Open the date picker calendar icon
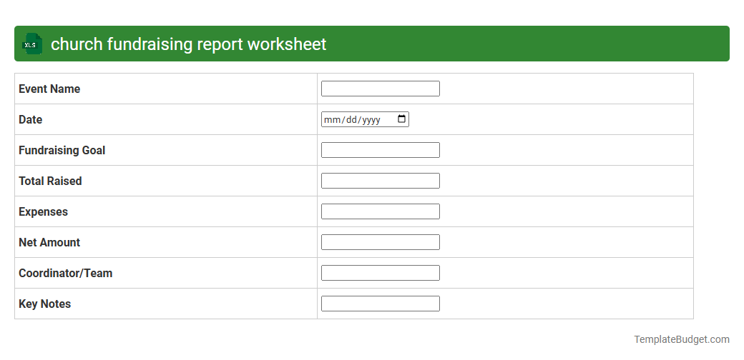This screenshot has width=744, height=360. tap(401, 119)
